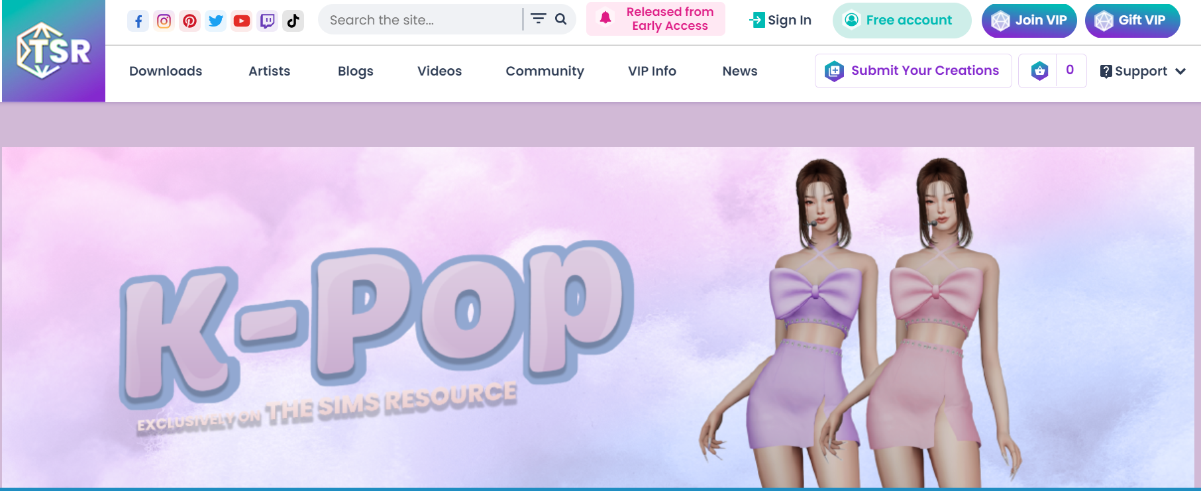The width and height of the screenshot is (1201, 491).
Task: Open the Artists menu
Action: pos(270,71)
